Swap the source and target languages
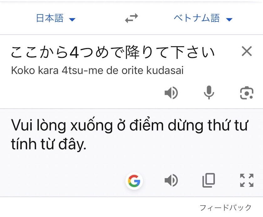This screenshot has width=263, height=217. click(131, 19)
